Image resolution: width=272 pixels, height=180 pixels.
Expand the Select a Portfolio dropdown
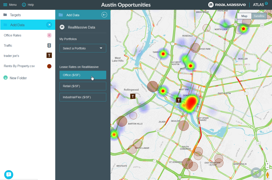(83, 48)
